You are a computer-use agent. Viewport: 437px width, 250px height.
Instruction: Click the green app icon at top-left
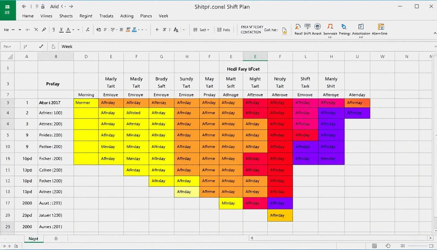click(7, 10)
